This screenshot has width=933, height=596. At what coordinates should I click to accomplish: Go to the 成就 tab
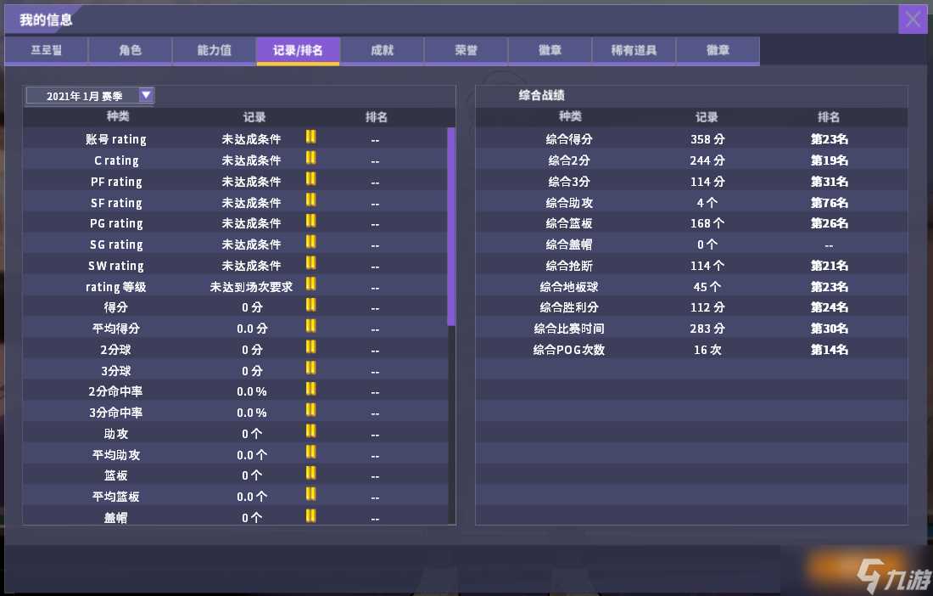382,51
